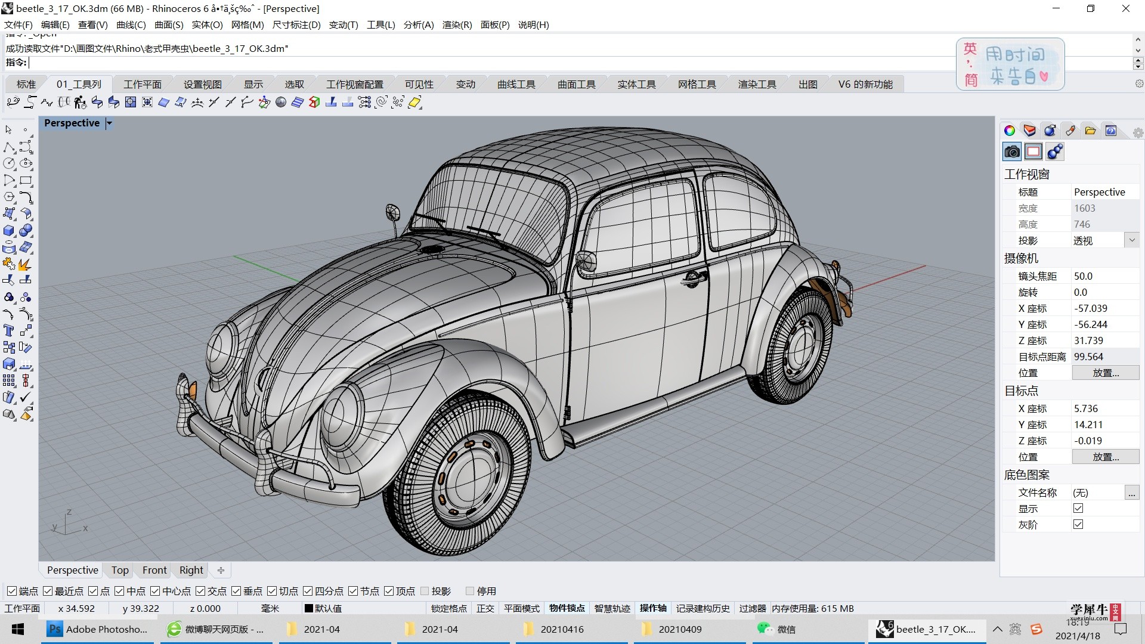1145x644 pixels.
Task: Select the box solid creation tool
Action: 9,231
